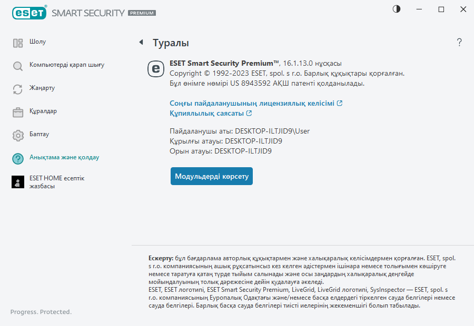Toggle the dark/light contrast theme icon
Image resolution: width=474 pixels, height=326 pixels.
[x=397, y=9]
